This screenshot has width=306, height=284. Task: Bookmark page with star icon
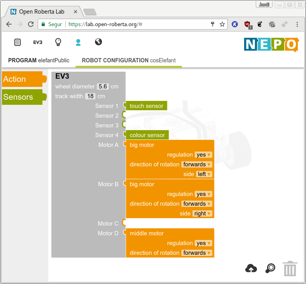[x=222, y=24]
